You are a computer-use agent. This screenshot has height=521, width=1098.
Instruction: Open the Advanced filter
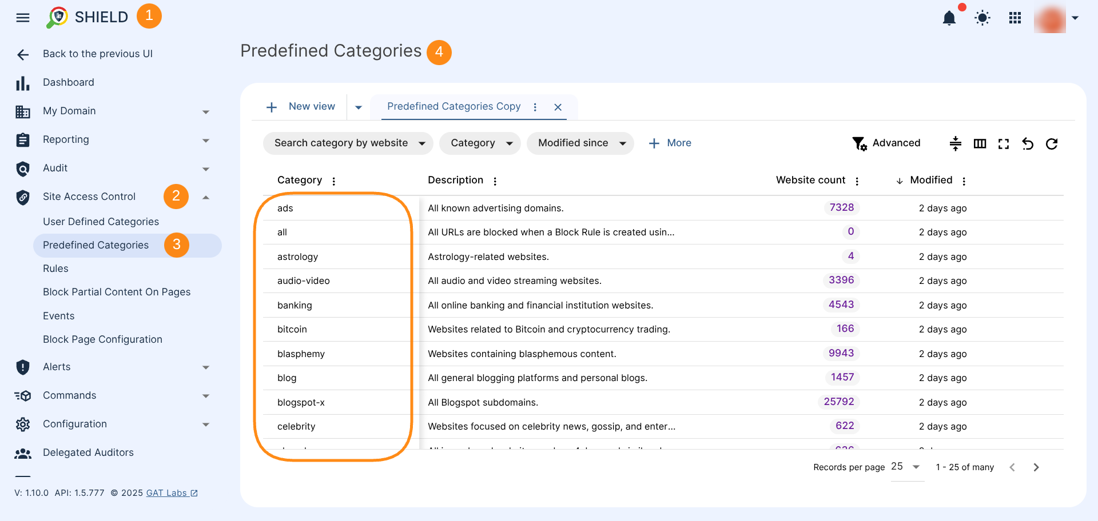886,143
